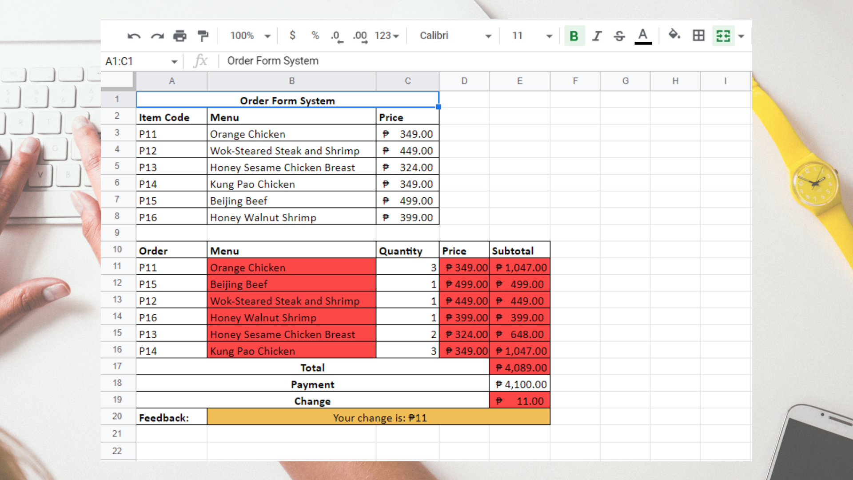Open the Borders tool
Viewport: 853px width, 480px height.
698,36
